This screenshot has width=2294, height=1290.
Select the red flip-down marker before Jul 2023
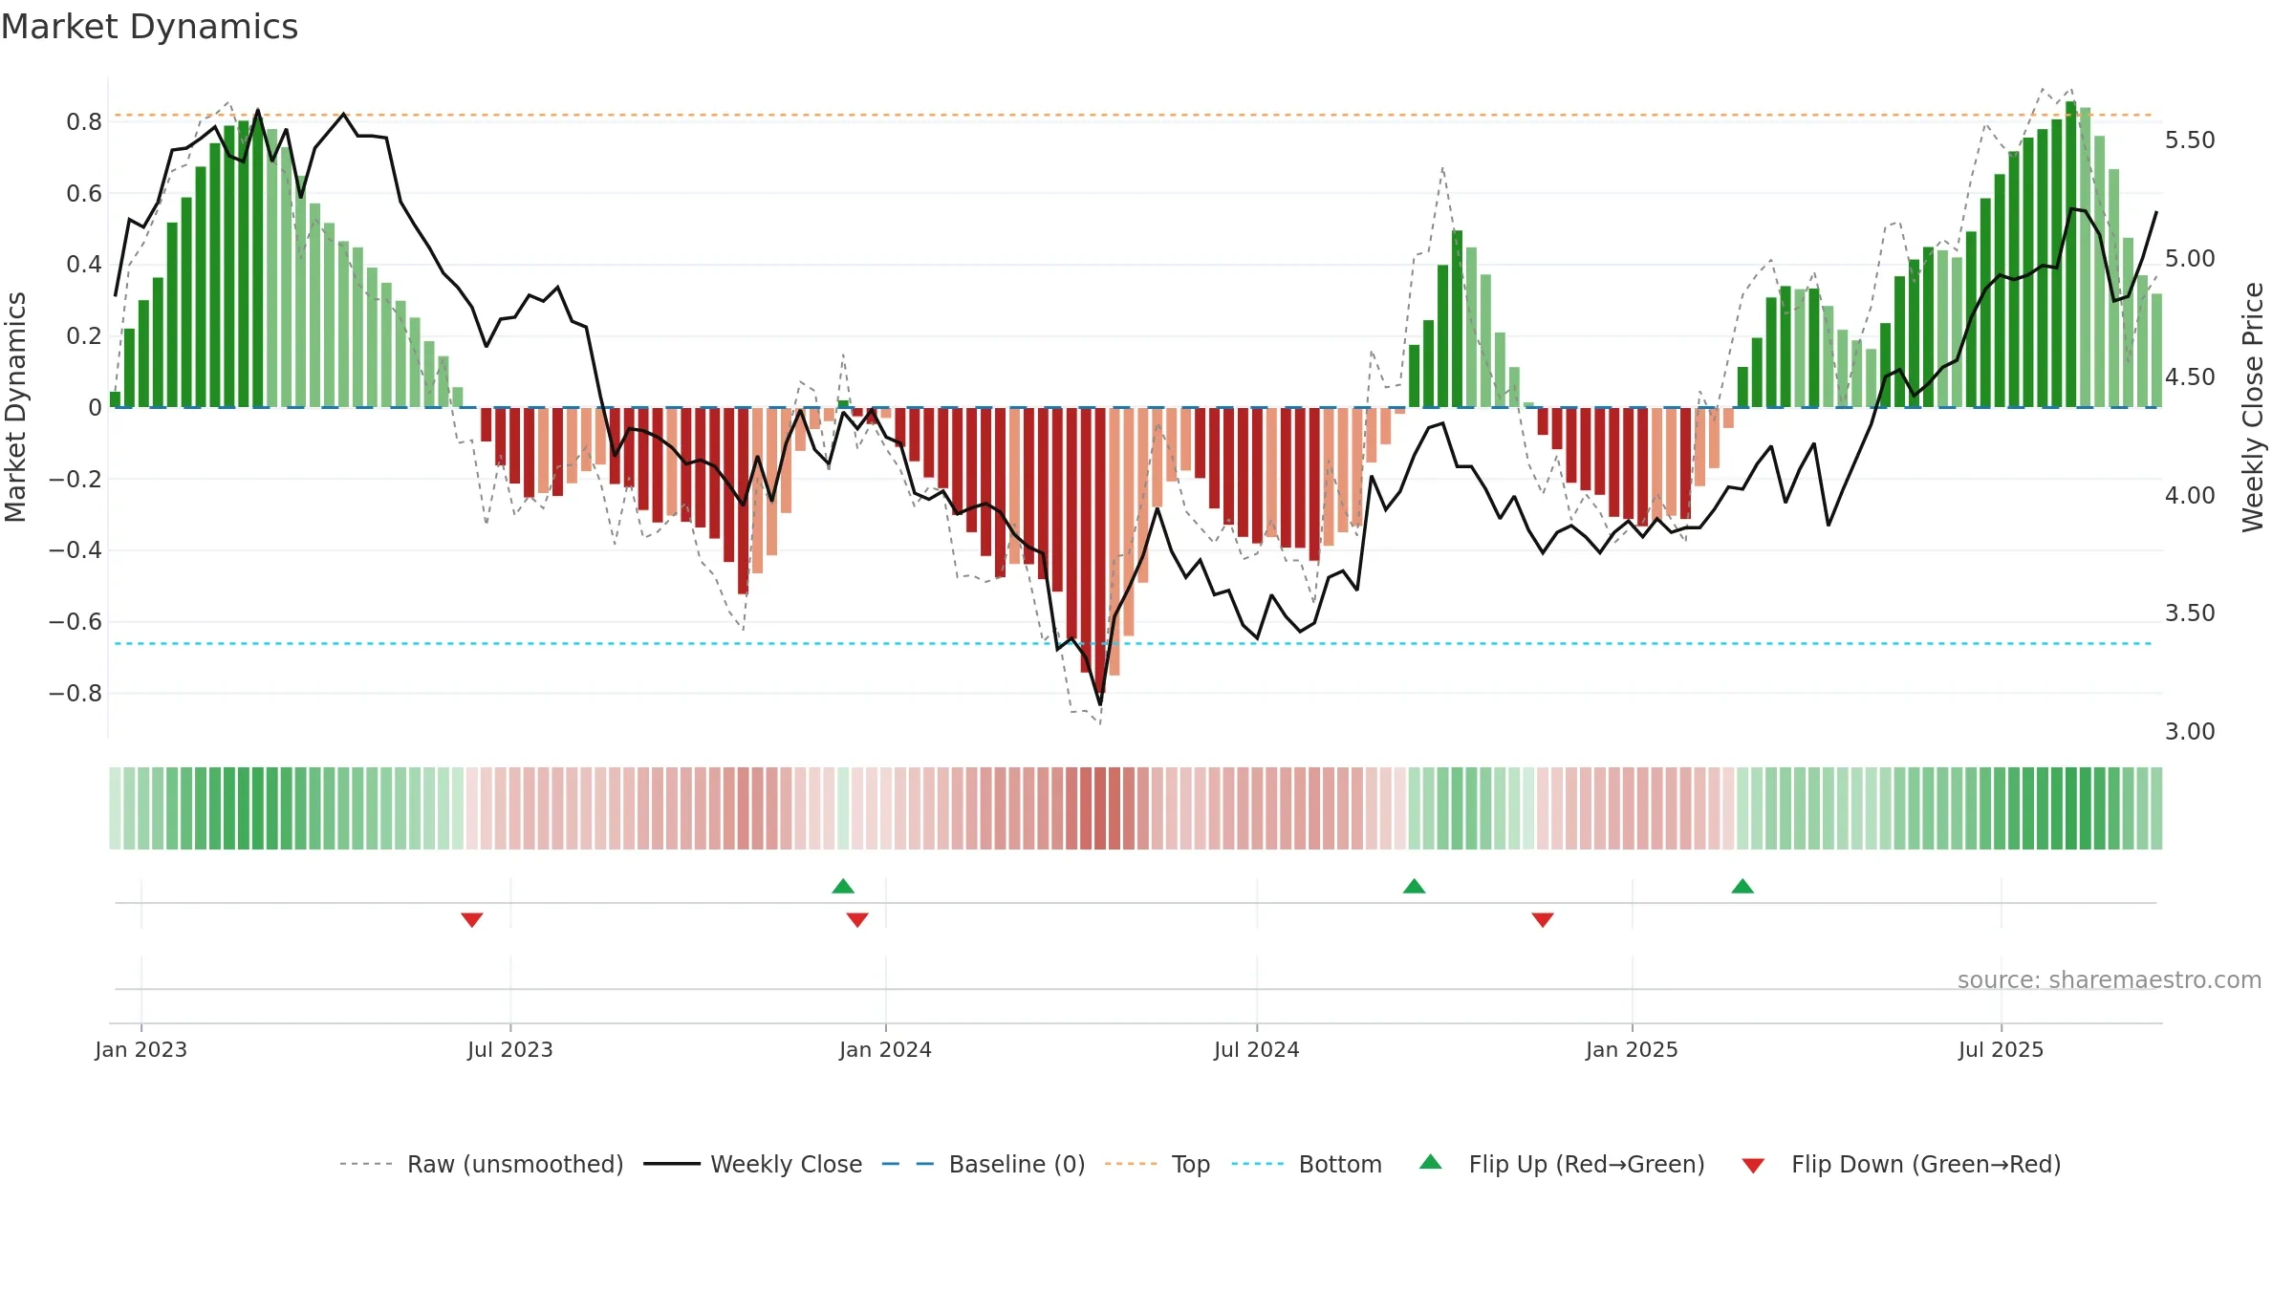tap(472, 919)
